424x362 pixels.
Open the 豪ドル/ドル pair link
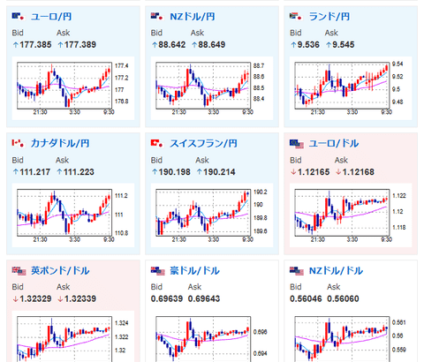pyautogui.click(x=194, y=271)
